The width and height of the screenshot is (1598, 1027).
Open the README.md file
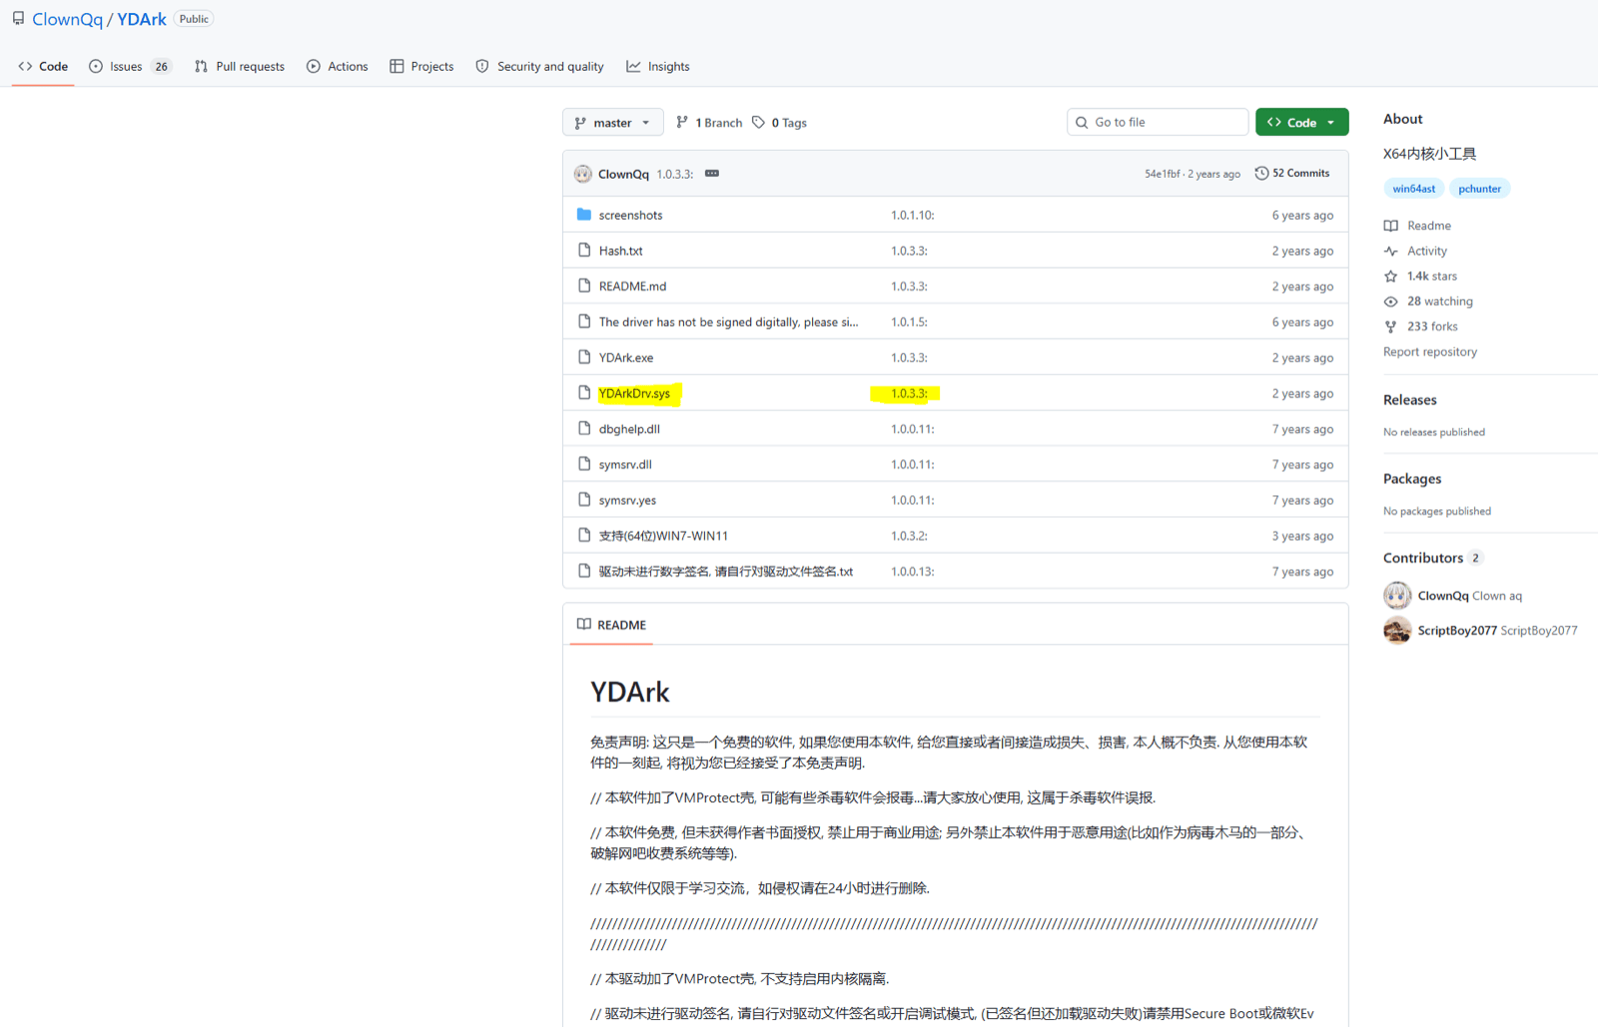coord(632,286)
